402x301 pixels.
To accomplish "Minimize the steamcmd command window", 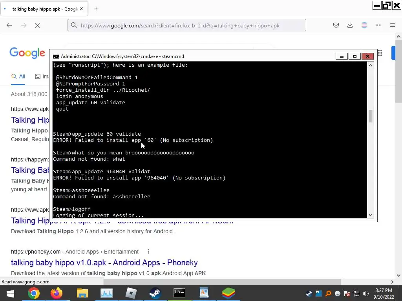I will click(x=342, y=56).
